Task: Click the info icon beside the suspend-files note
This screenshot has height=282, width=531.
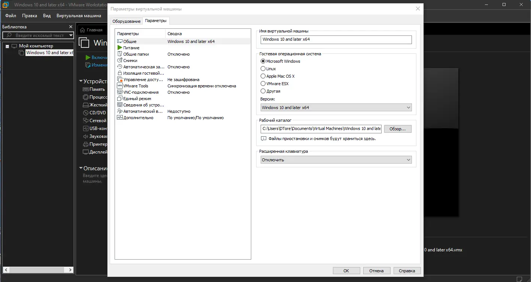Action: 264,139
